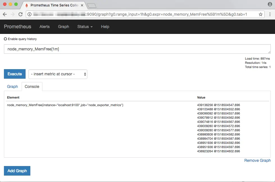Open Chrome three-dot menu

tap(270, 14)
